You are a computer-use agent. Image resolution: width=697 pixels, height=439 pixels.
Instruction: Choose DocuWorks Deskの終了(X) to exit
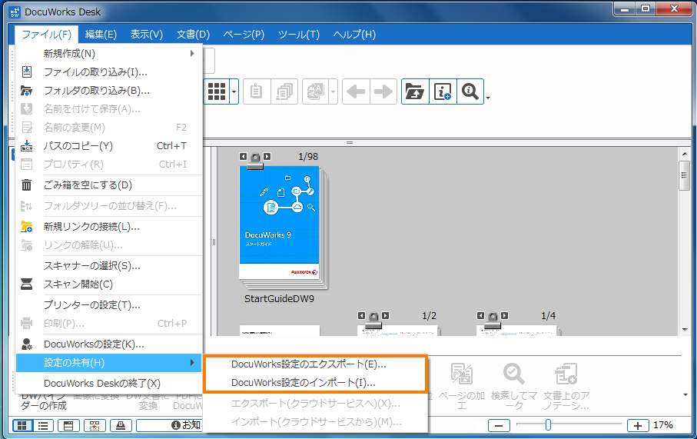pos(109,384)
